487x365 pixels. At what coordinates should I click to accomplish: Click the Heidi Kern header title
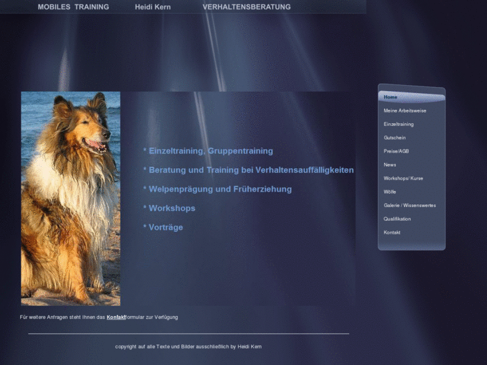pyautogui.click(x=153, y=7)
